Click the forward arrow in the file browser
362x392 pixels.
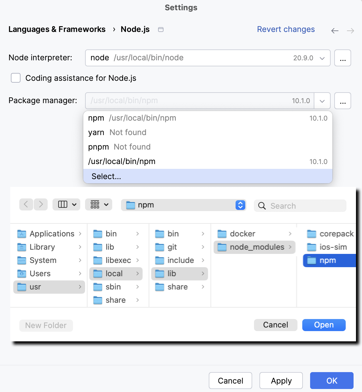[x=41, y=204]
